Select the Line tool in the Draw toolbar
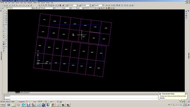Image resolution: width=190 pixels, height=107 pixels. pos(4,12)
